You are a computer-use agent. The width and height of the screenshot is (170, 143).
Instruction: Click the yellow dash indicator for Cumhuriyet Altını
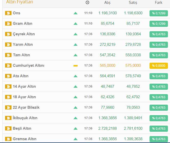75,65
